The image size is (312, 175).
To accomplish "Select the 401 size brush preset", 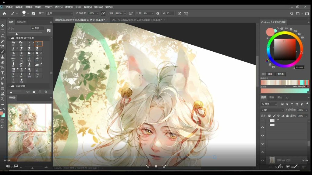I will 21,80.
